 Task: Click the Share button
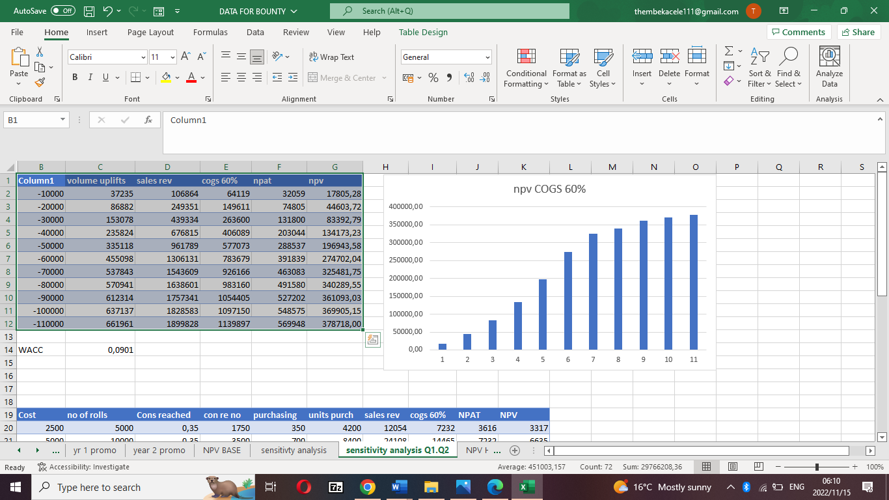858,32
